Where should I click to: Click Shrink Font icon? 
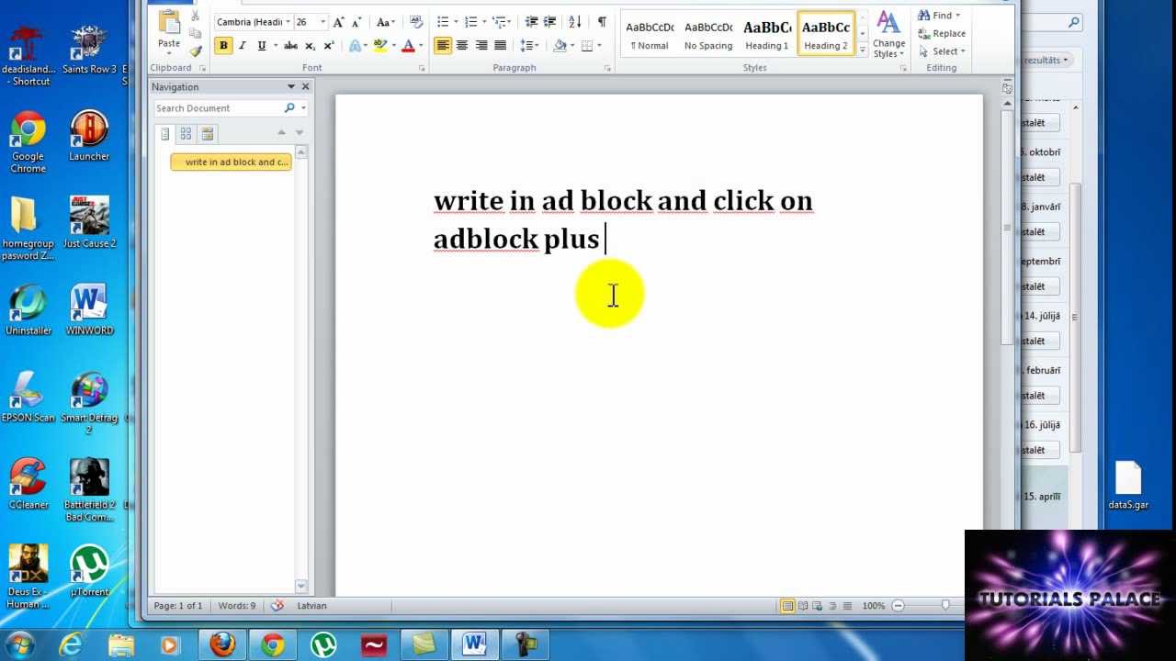pyautogui.click(x=357, y=22)
